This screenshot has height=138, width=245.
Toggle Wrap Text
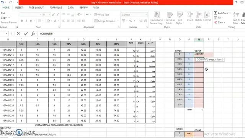pos(101,15)
